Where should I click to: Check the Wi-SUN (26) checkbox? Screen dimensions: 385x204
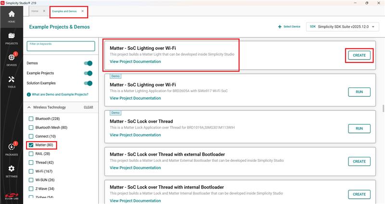pos(31,180)
